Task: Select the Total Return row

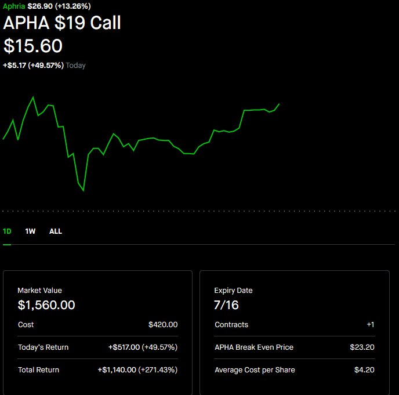Action: [97, 369]
